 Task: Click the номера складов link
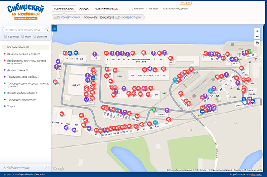[131, 17]
